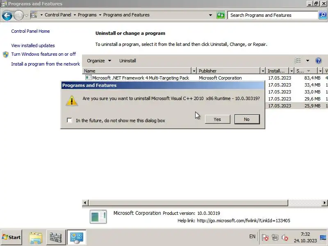Open Turn Windows features on or off
The width and height of the screenshot is (328, 246).
[43, 54]
